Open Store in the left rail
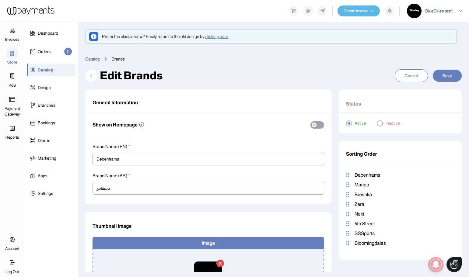Screen dimensions: 469x277 point(12,57)
